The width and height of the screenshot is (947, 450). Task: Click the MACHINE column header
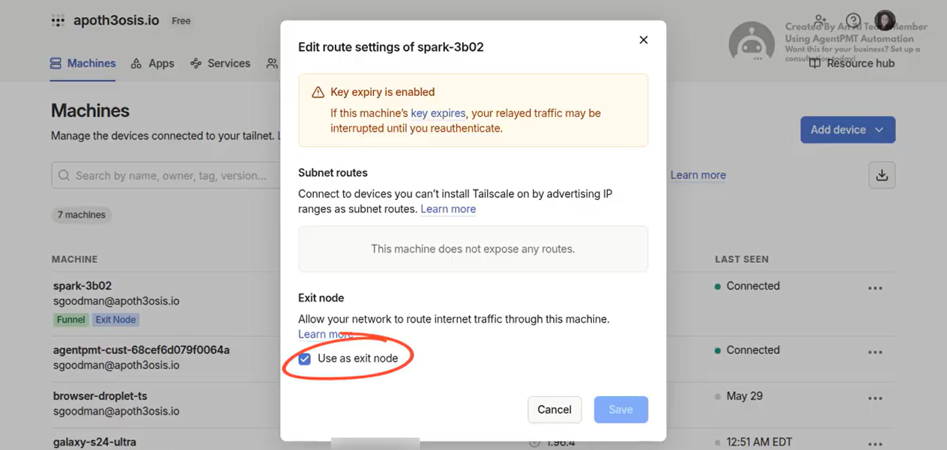(74, 259)
